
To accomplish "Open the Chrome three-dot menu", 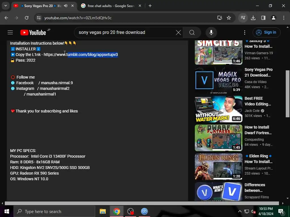I will coord(284,18).
